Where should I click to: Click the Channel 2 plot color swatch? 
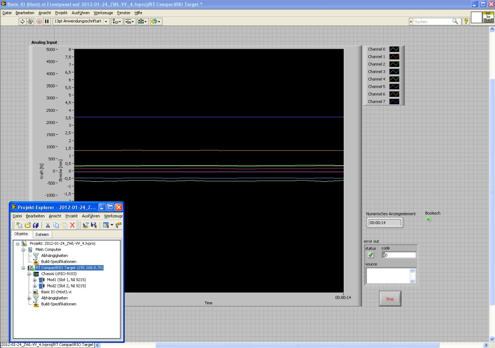(394, 64)
